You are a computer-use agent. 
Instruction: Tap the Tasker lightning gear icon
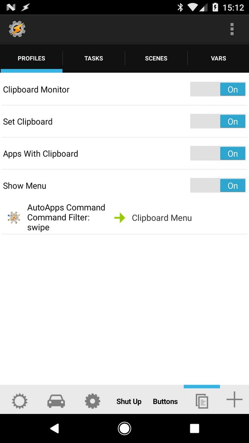pos(17,29)
